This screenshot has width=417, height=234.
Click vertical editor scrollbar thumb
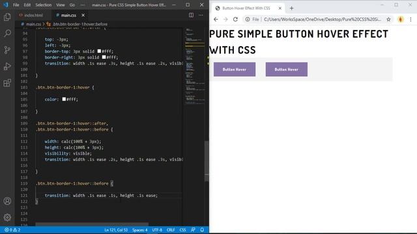pos(207,161)
